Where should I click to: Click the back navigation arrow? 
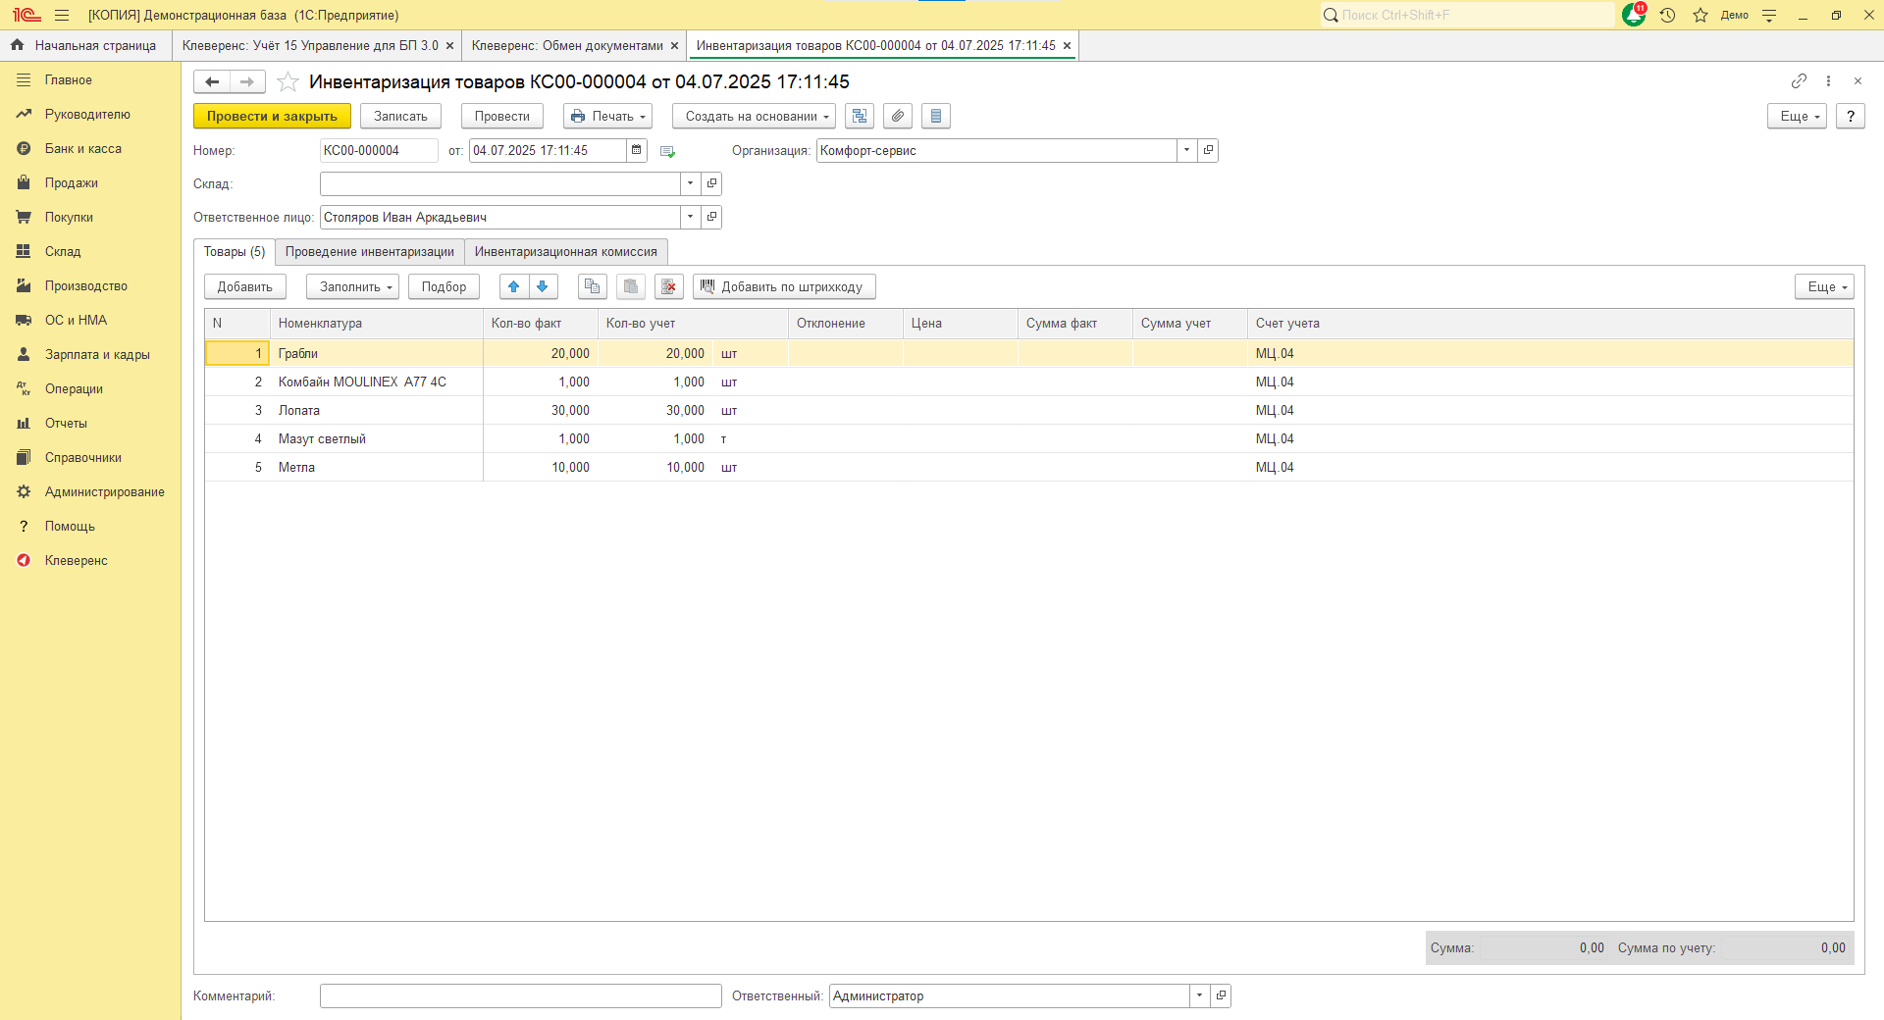coord(212,81)
